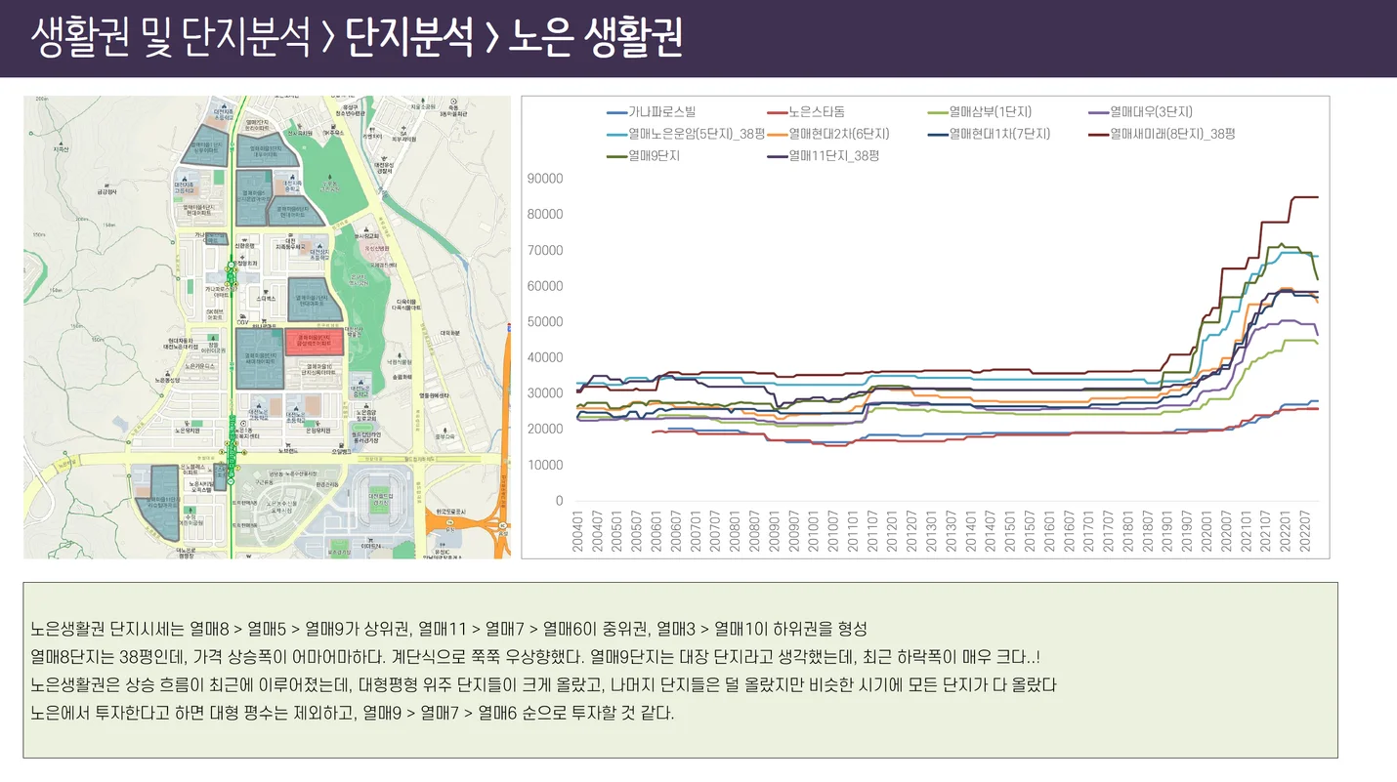Click the note line starting '노은에서 투자한다고 하면'
The width and height of the screenshot is (1397, 782).
click(x=353, y=713)
